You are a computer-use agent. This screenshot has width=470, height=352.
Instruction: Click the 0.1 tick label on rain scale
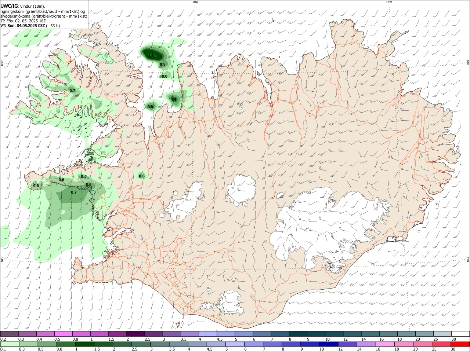coord(3,349)
